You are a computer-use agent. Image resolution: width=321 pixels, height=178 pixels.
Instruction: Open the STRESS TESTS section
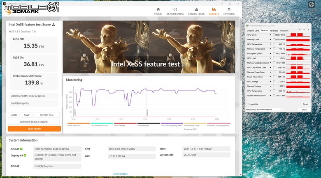coord(196,11)
